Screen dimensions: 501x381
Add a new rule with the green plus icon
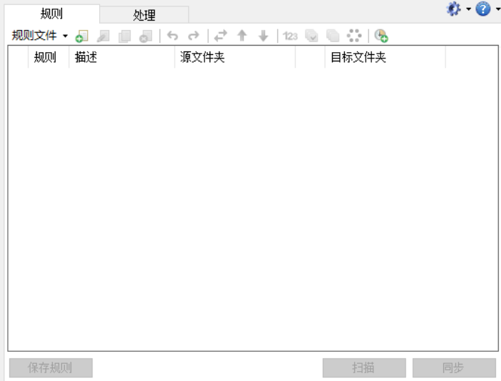[x=82, y=36]
